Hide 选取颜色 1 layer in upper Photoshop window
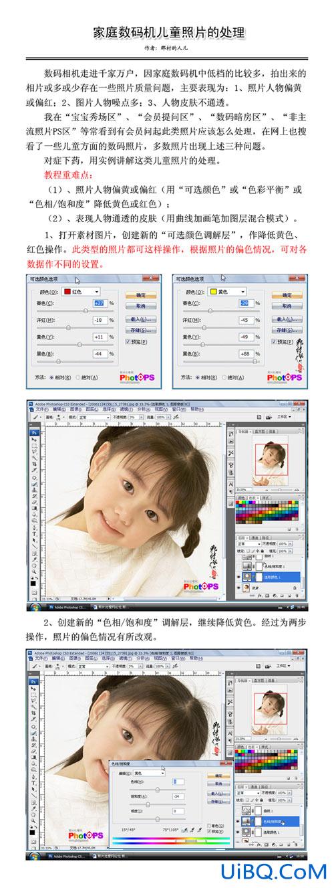 [x=238, y=575]
